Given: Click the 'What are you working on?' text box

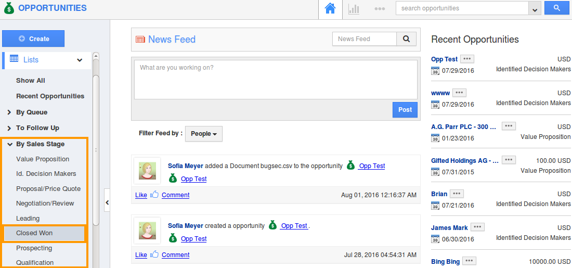Looking at the screenshot, I should 276,80.
